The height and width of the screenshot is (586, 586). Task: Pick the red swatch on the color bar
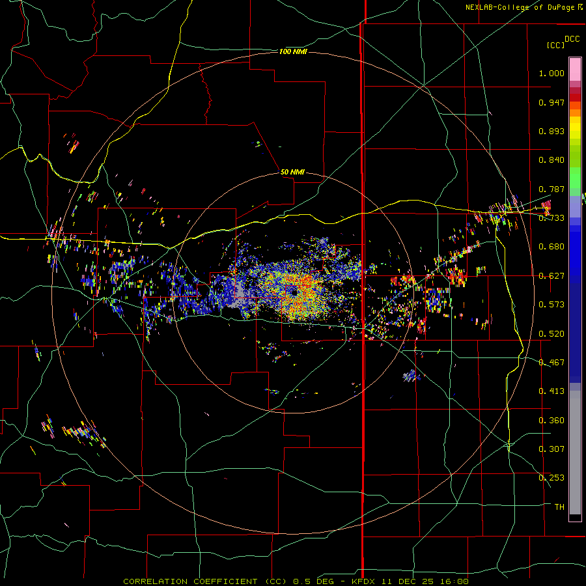coord(575,98)
